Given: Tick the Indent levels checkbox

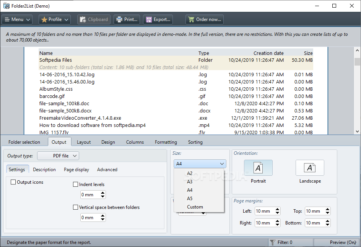Looking at the screenshot, I should coord(75,184).
